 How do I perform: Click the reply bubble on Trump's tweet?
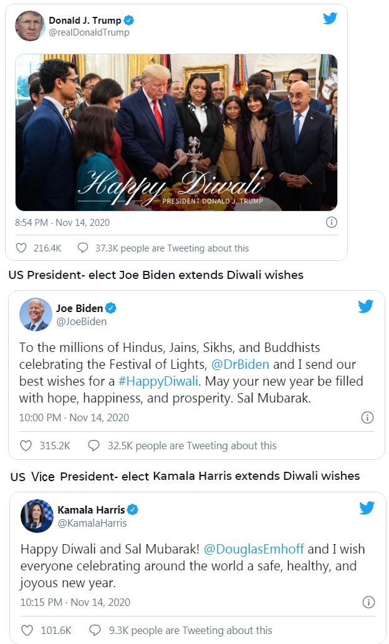83,248
